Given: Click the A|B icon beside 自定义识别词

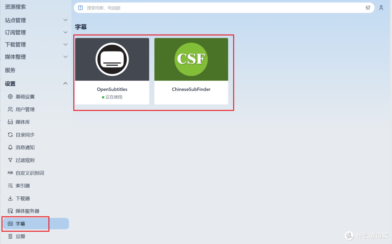Looking at the screenshot, I should coord(10,173).
